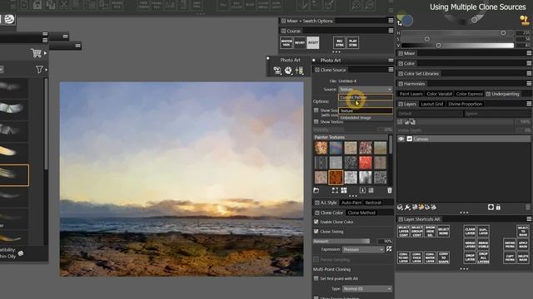This screenshot has height=299, width=533.
Task: Open the brush store shopping cart icon
Action: point(36,53)
